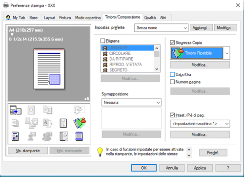
Task: Click the greyed account track users icon
Action: tap(47, 136)
